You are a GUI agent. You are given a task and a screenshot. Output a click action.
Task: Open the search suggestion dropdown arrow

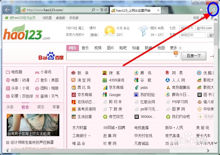(x=176, y=56)
